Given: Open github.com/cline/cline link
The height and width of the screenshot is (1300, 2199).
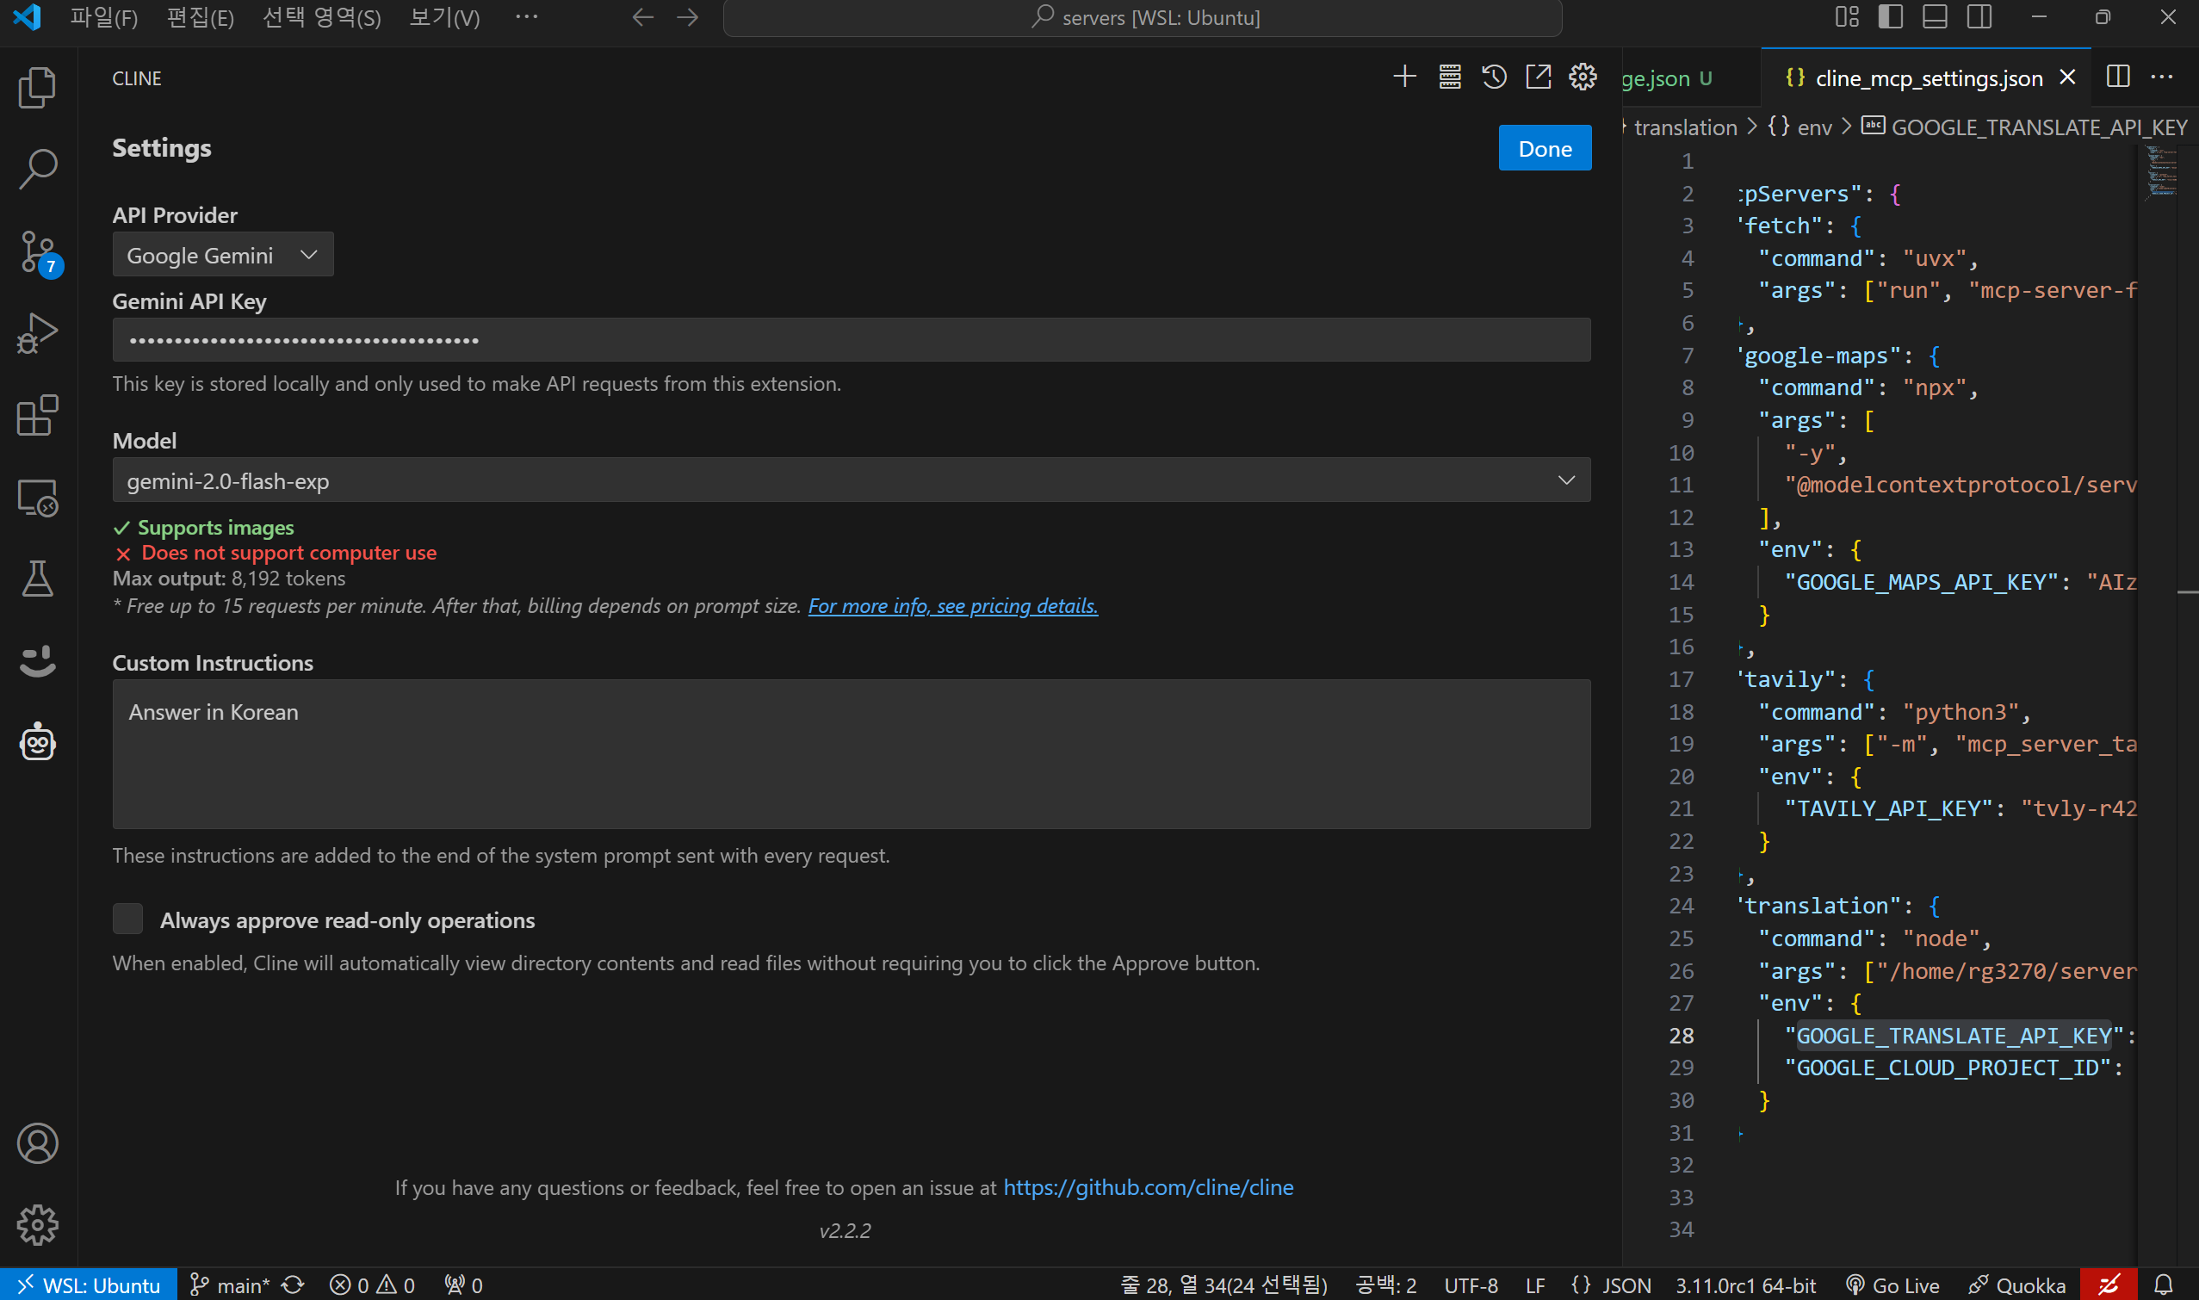Looking at the screenshot, I should pyautogui.click(x=1148, y=1187).
